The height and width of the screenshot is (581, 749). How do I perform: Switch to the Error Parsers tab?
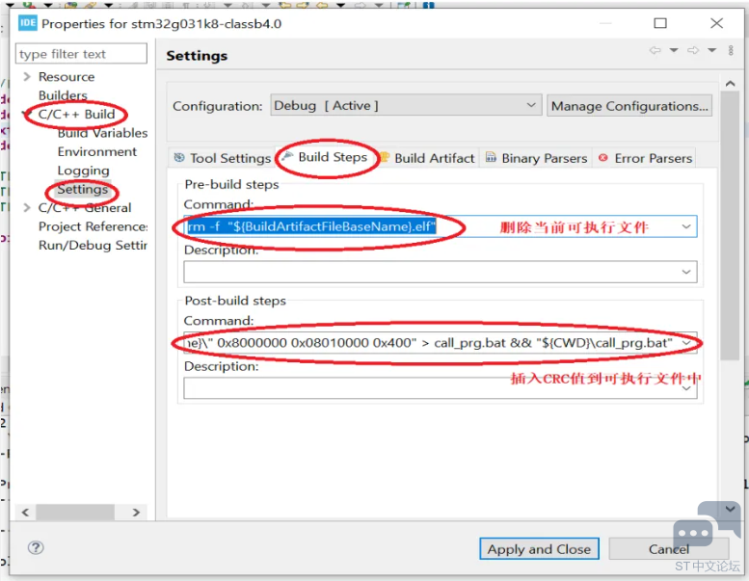(645, 158)
